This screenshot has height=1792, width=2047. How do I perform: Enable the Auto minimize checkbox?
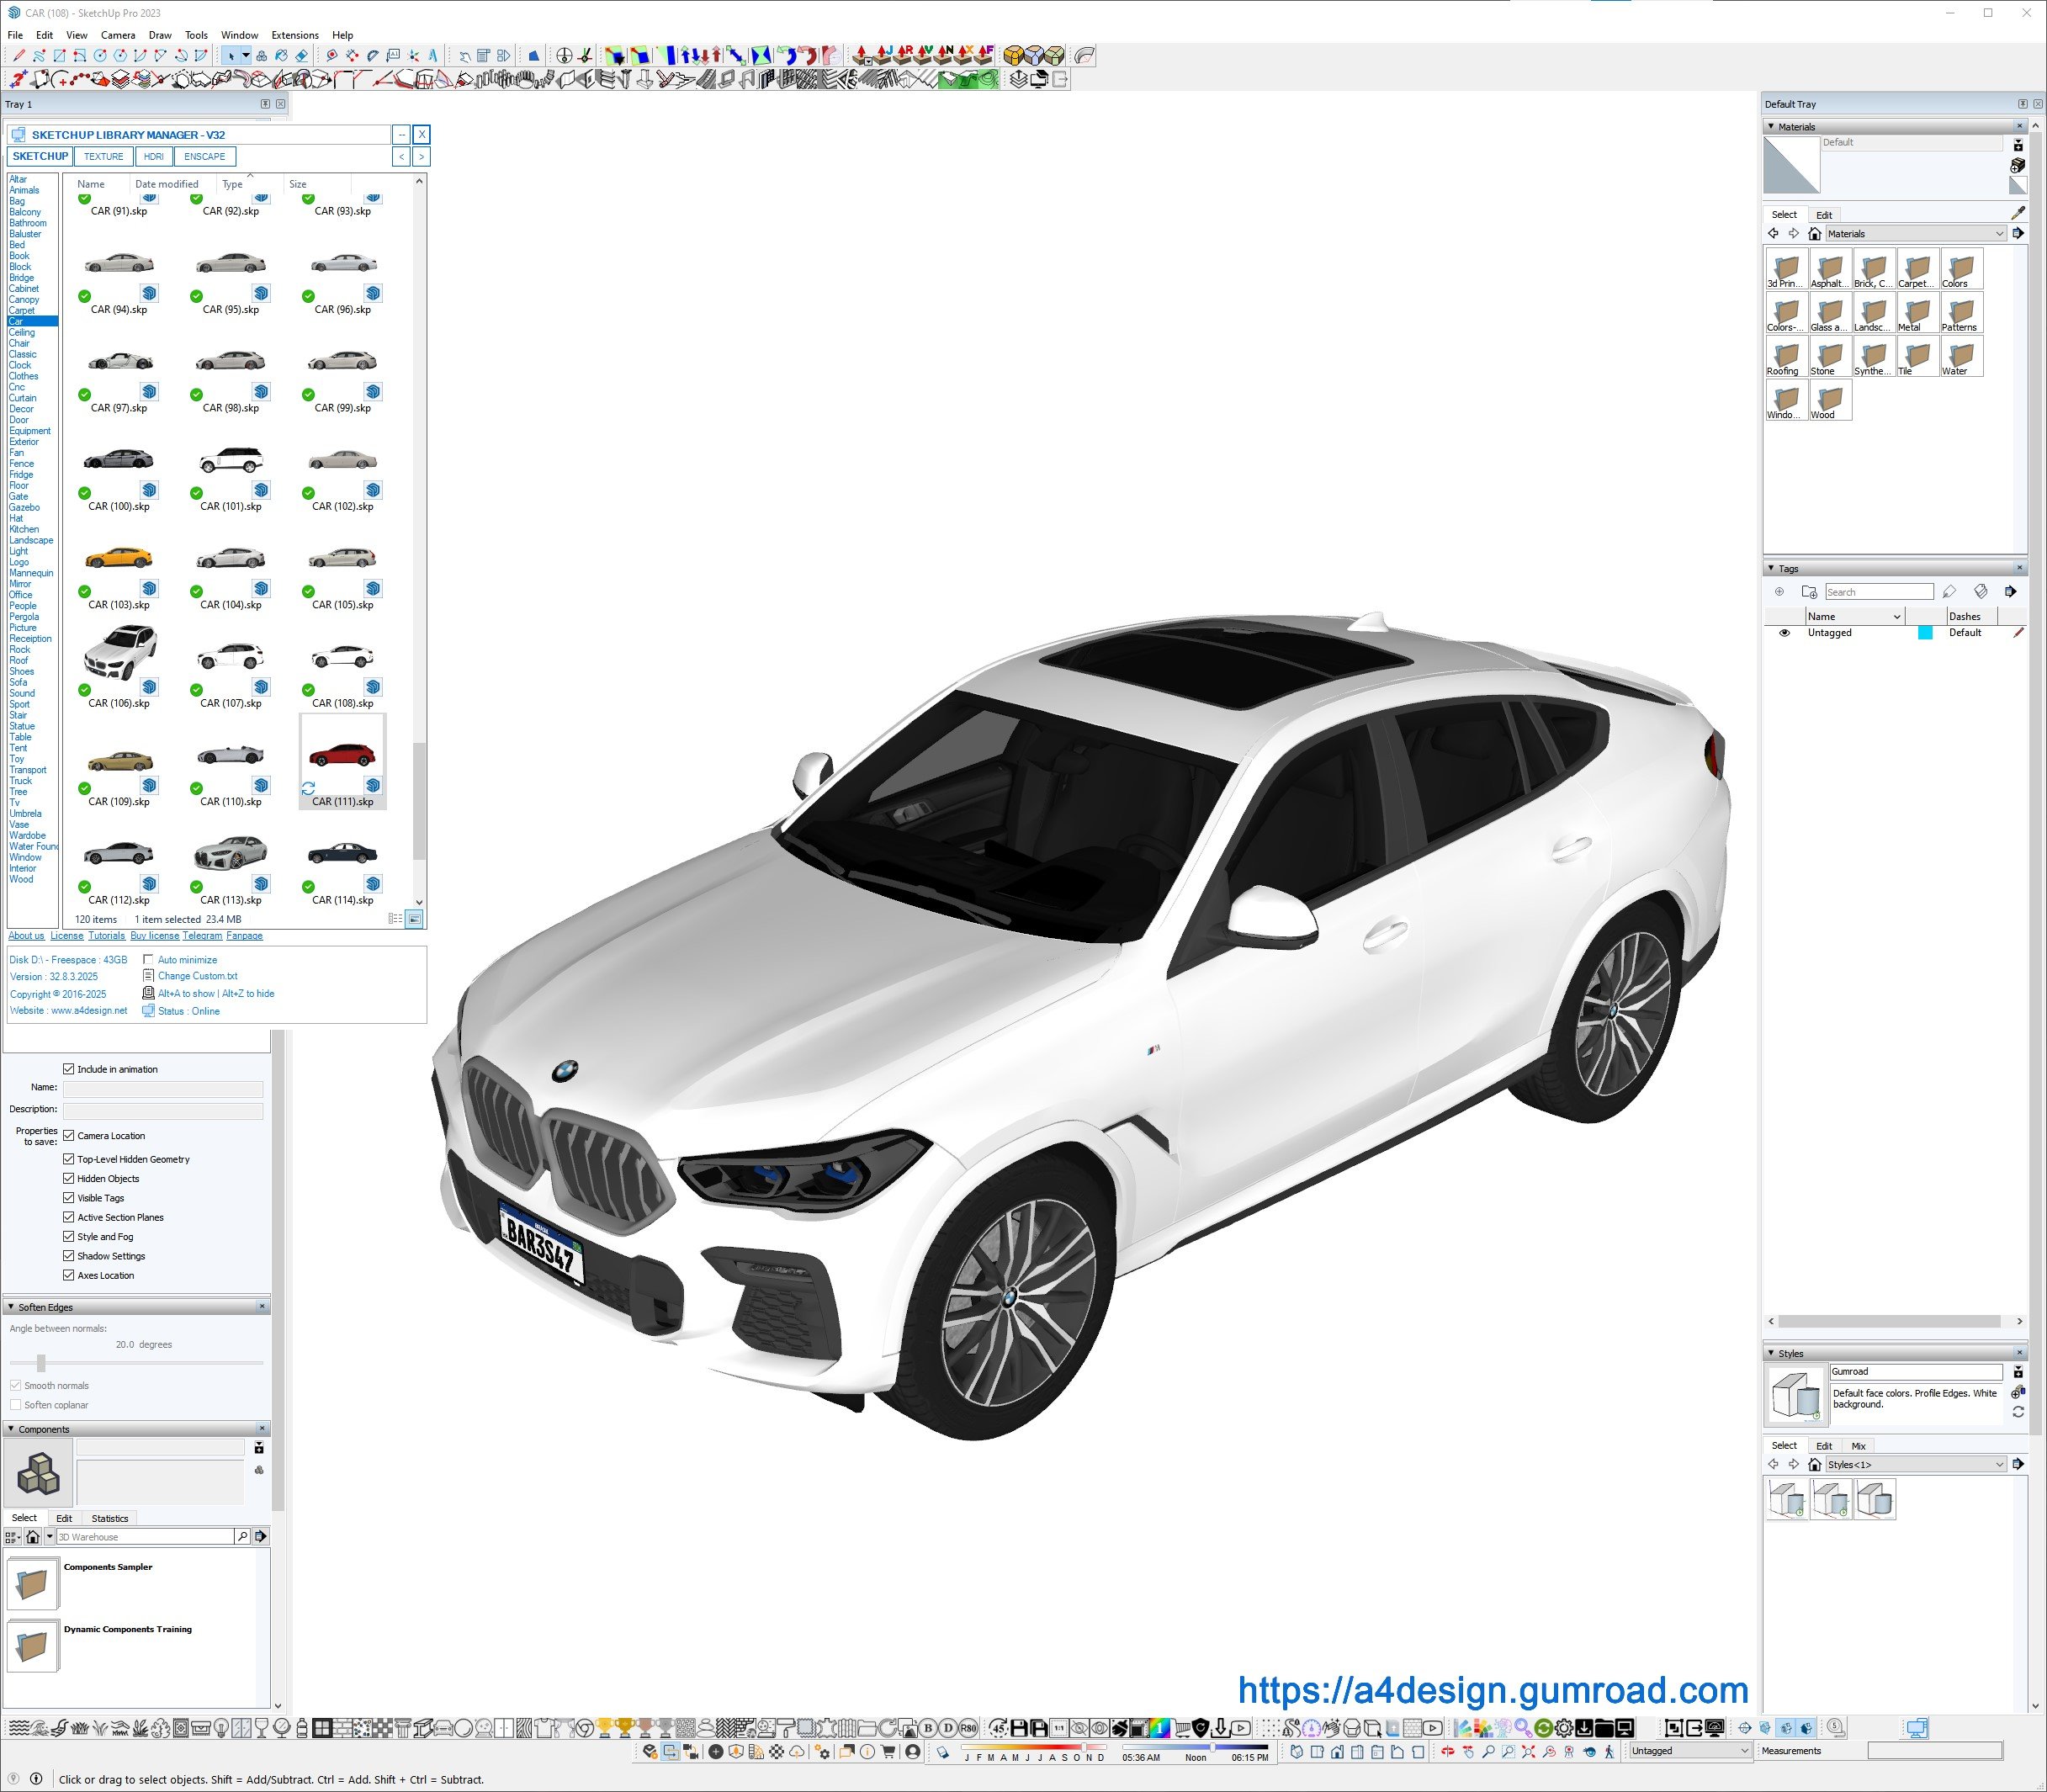pos(148,959)
